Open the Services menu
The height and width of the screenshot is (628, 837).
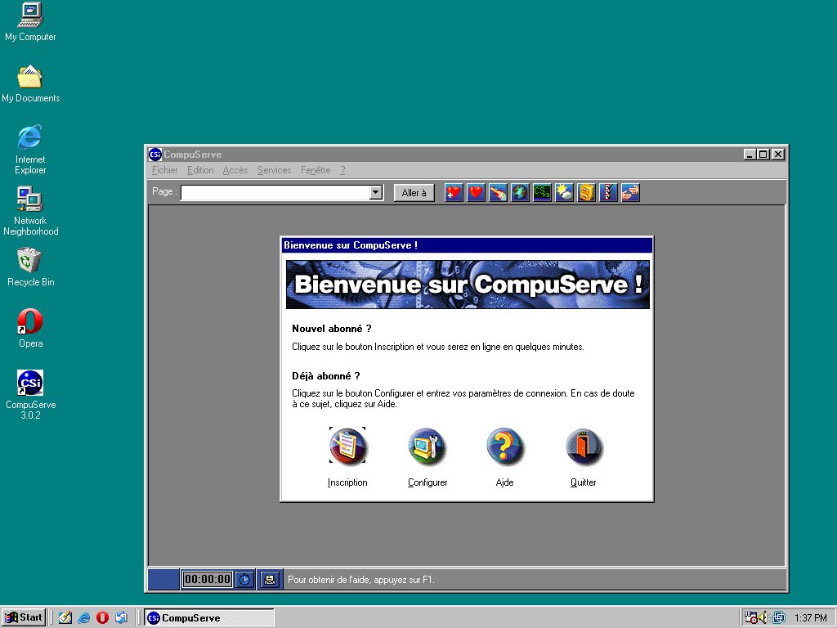tap(275, 170)
